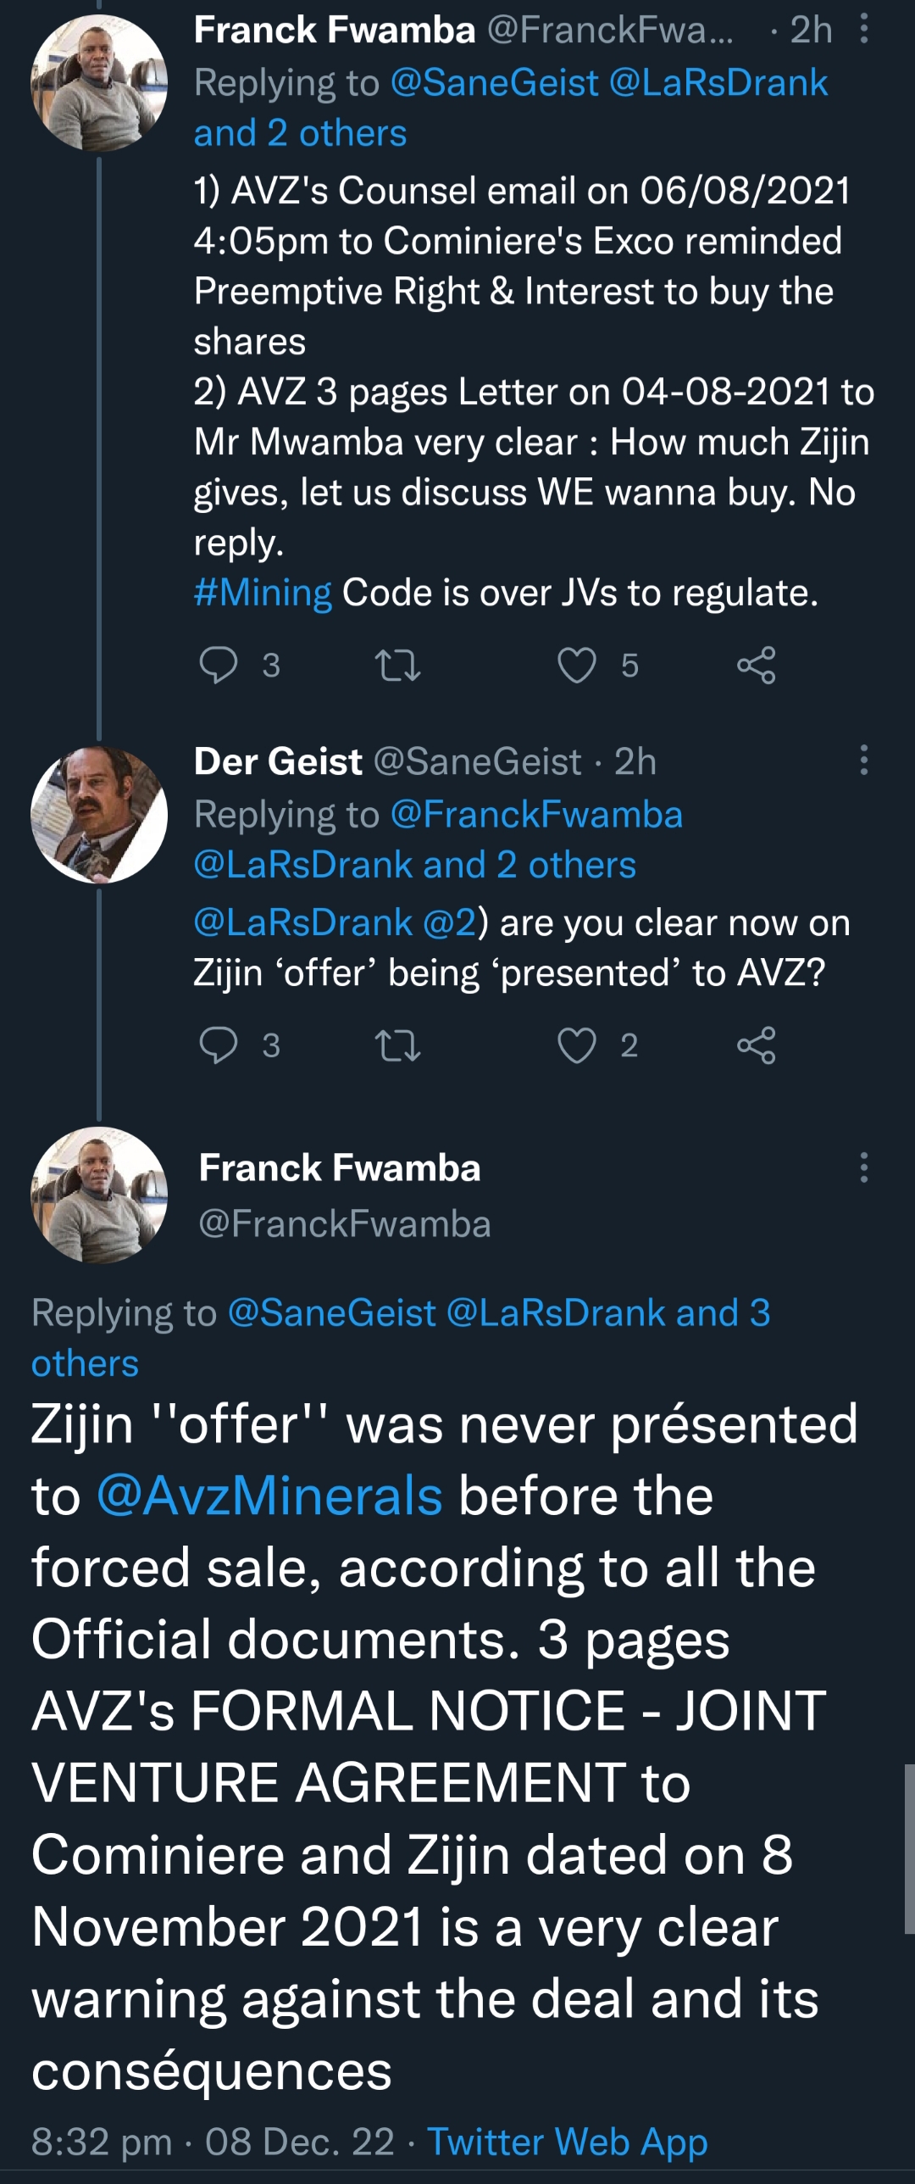This screenshot has height=2184, width=915.
Task: Tap @LaRsDrank mention in Der Geist's tweet
Action: pyautogui.click(x=303, y=922)
